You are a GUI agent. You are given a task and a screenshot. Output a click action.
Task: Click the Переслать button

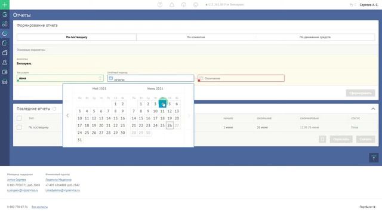(341, 139)
